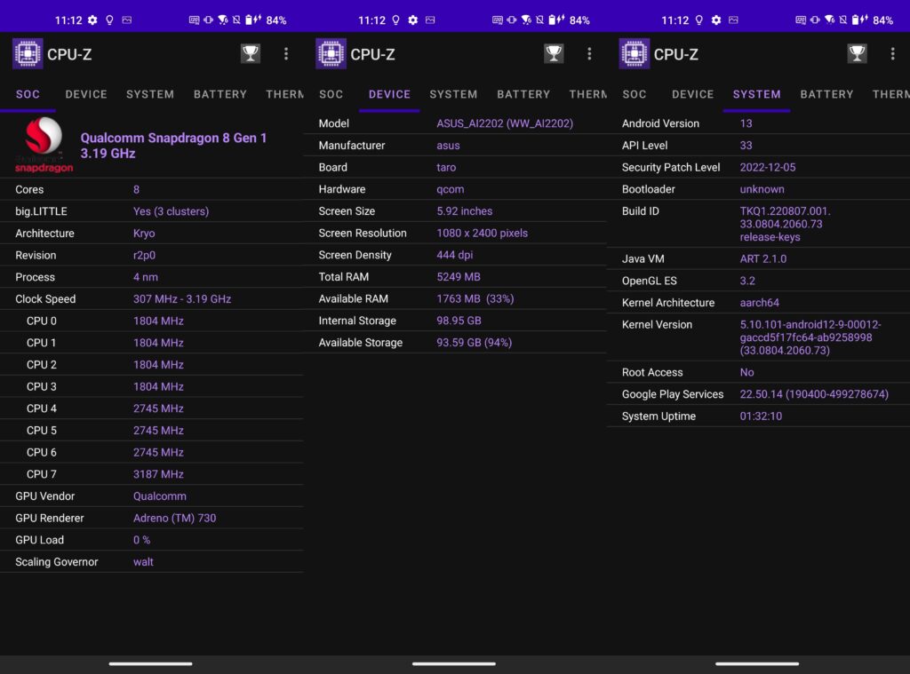Select the SOC tab in the right screen
Image resolution: width=910 pixels, height=674 pixels.
pos(635,94)
